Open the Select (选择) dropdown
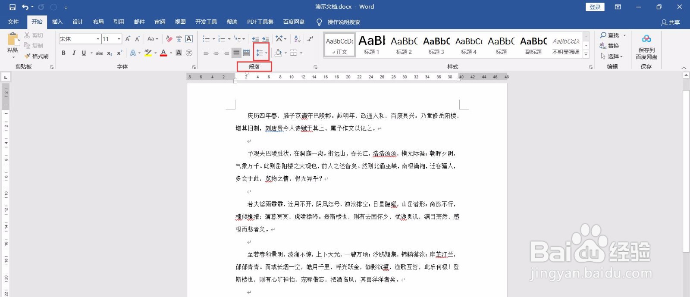 [612, 56]
